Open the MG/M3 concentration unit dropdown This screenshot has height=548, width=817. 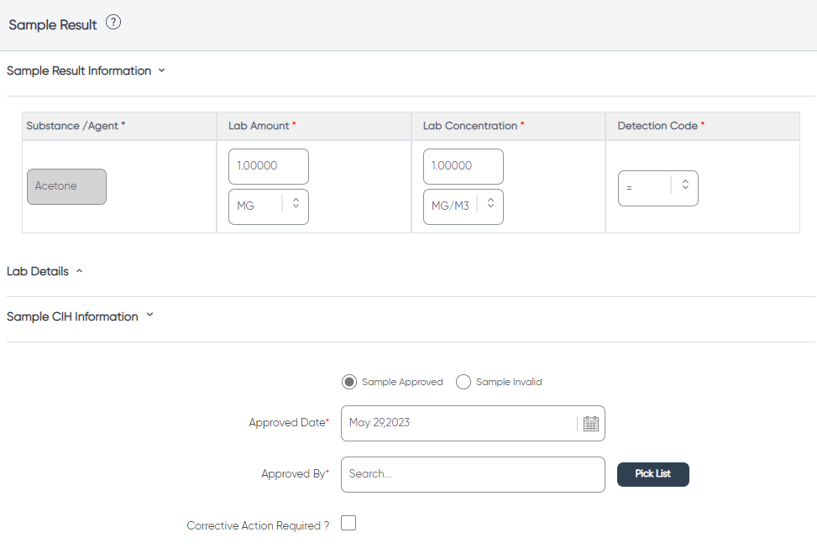click(x=463, y=206)
